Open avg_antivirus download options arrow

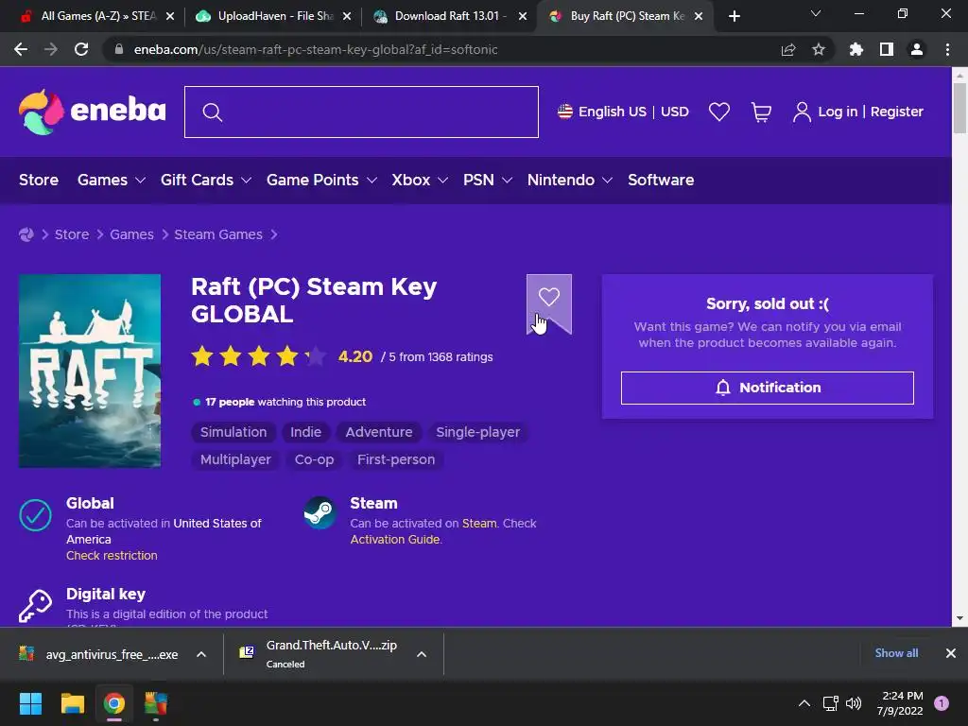pos(200,654)
